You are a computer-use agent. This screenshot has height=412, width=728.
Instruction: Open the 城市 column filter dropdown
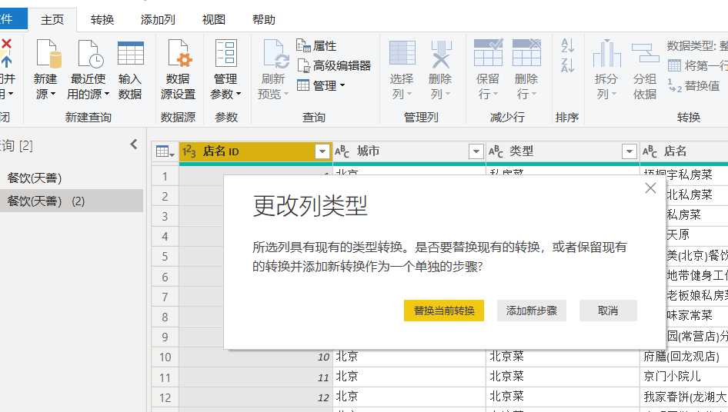point(476,151)
